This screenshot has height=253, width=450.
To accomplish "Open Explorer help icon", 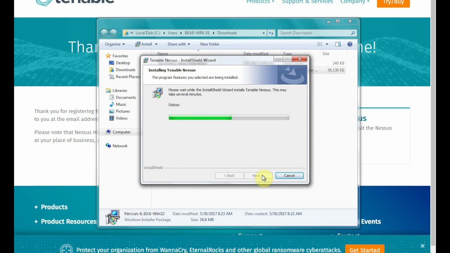I will click(350, 44).
